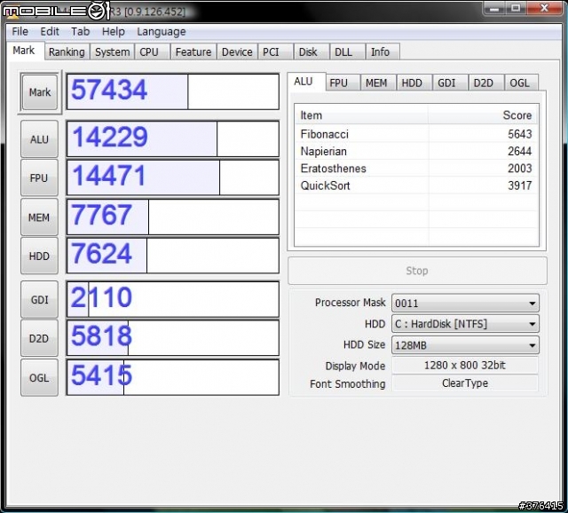Screen dimensions: 568x513
Task: Click the total Mark score bar 57434
Action: pyautogui.click(x=173, y=91)
